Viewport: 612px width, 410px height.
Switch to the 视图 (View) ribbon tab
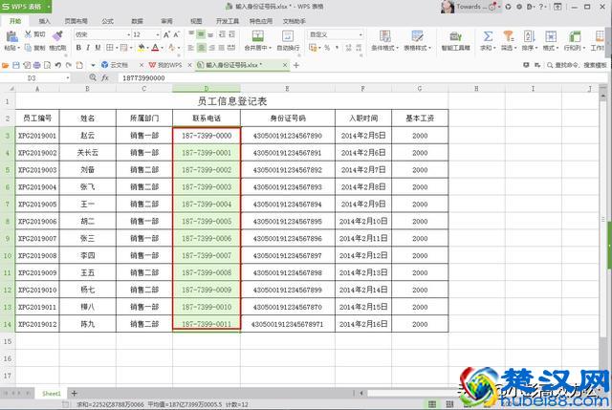coord(196,21)
